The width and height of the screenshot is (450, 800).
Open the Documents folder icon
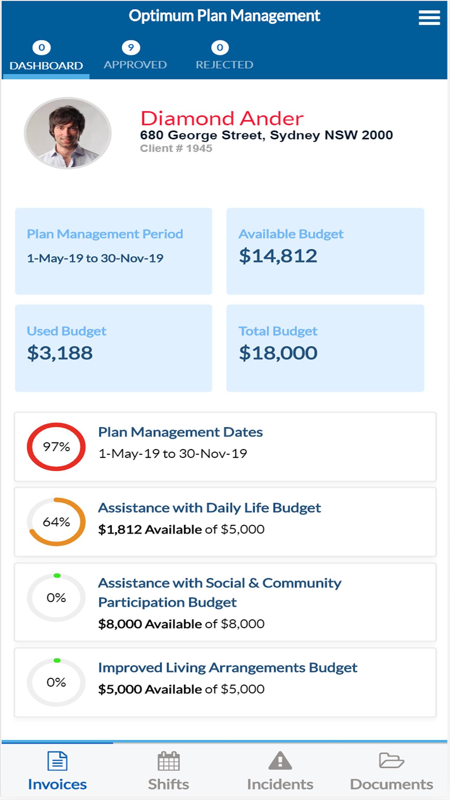[391, 760]
